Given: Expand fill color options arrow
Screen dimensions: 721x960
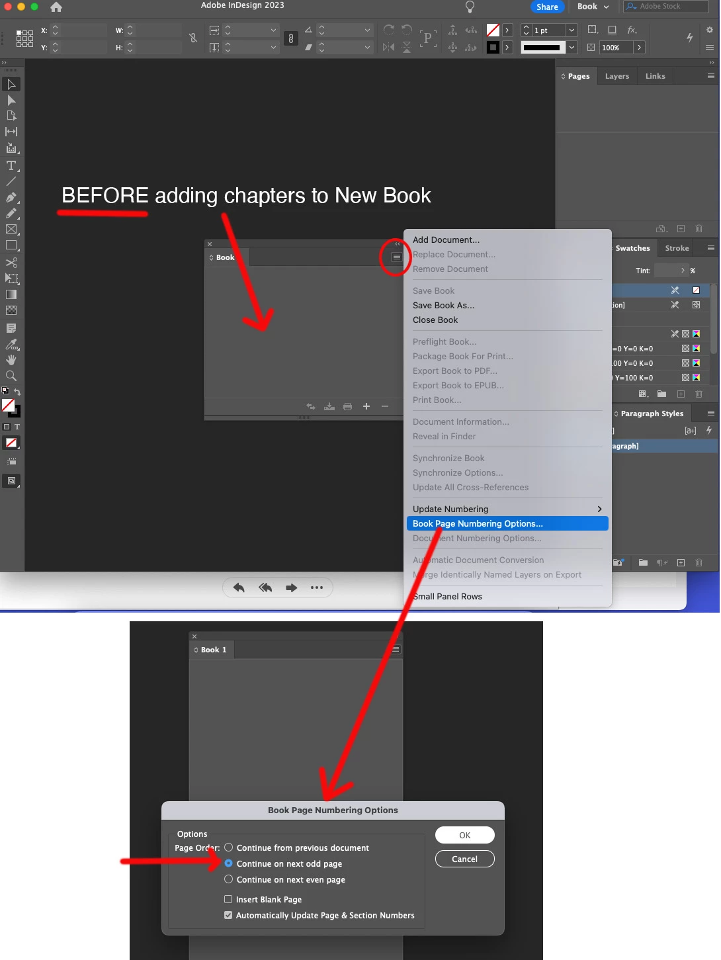Looking at the screenshot, I should point(507,30).
